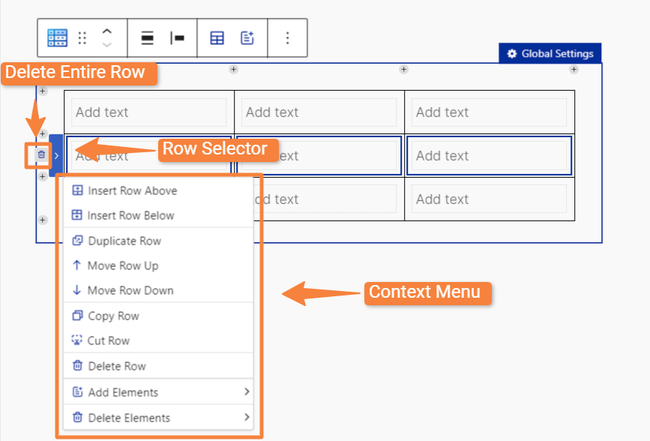Click the Insert Row Below icon
This screenshot has height=441, width=650.
tap(76, 214)
